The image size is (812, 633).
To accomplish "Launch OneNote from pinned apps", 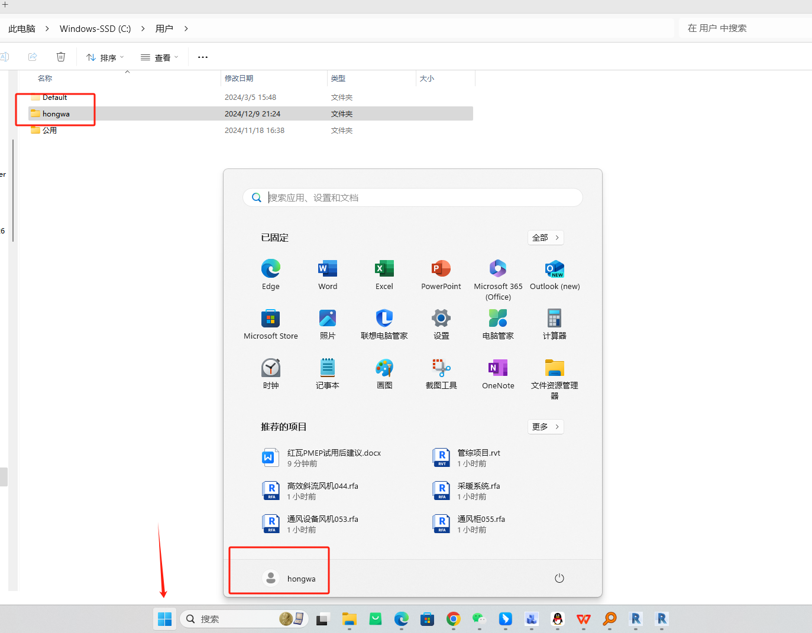I will [x=498, y=374].
